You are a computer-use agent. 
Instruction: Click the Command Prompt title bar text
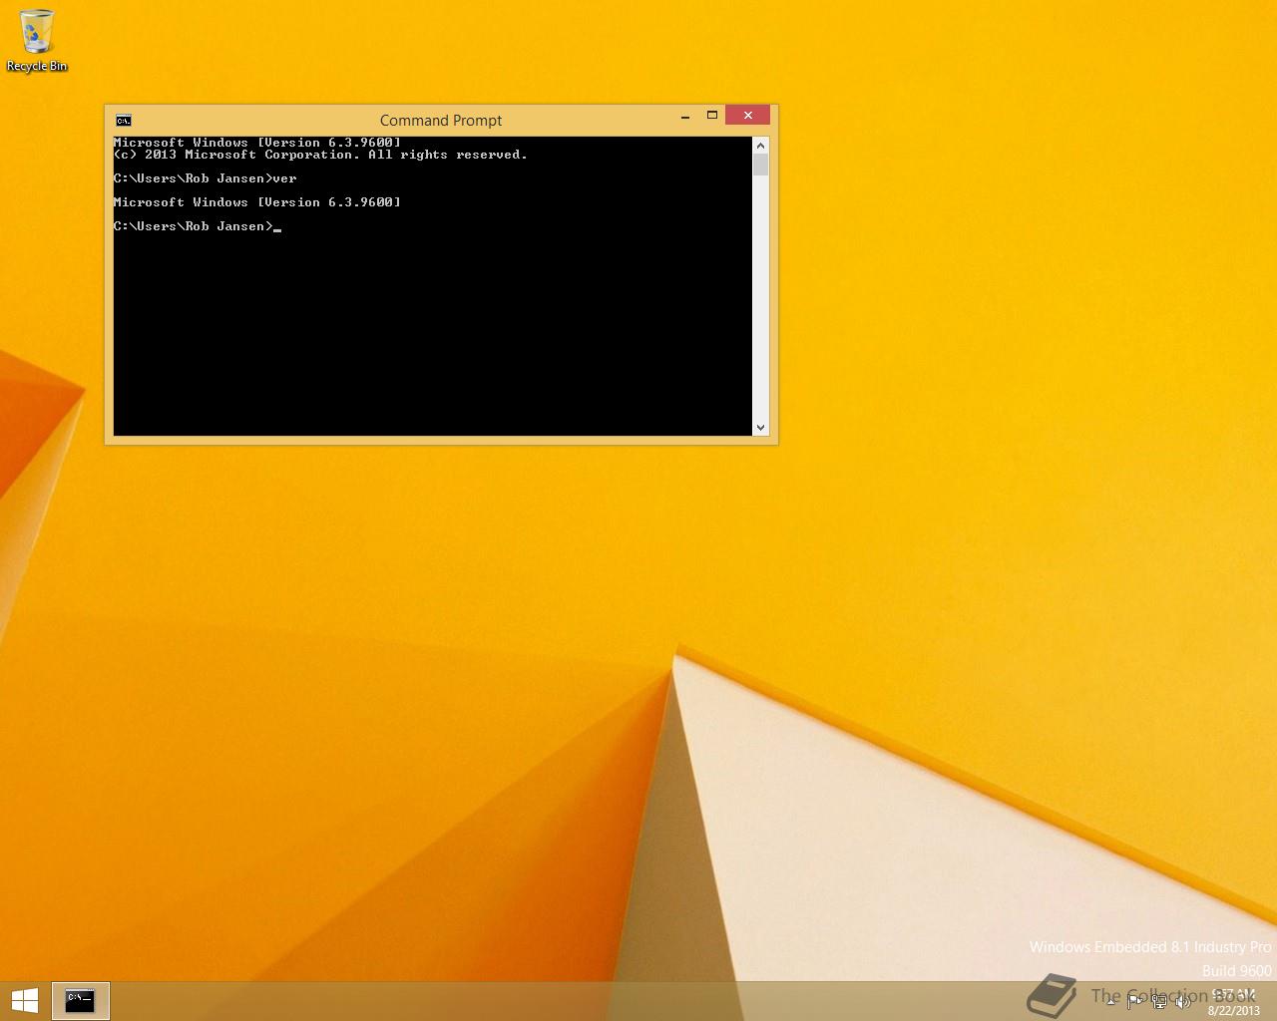[440, 121]
